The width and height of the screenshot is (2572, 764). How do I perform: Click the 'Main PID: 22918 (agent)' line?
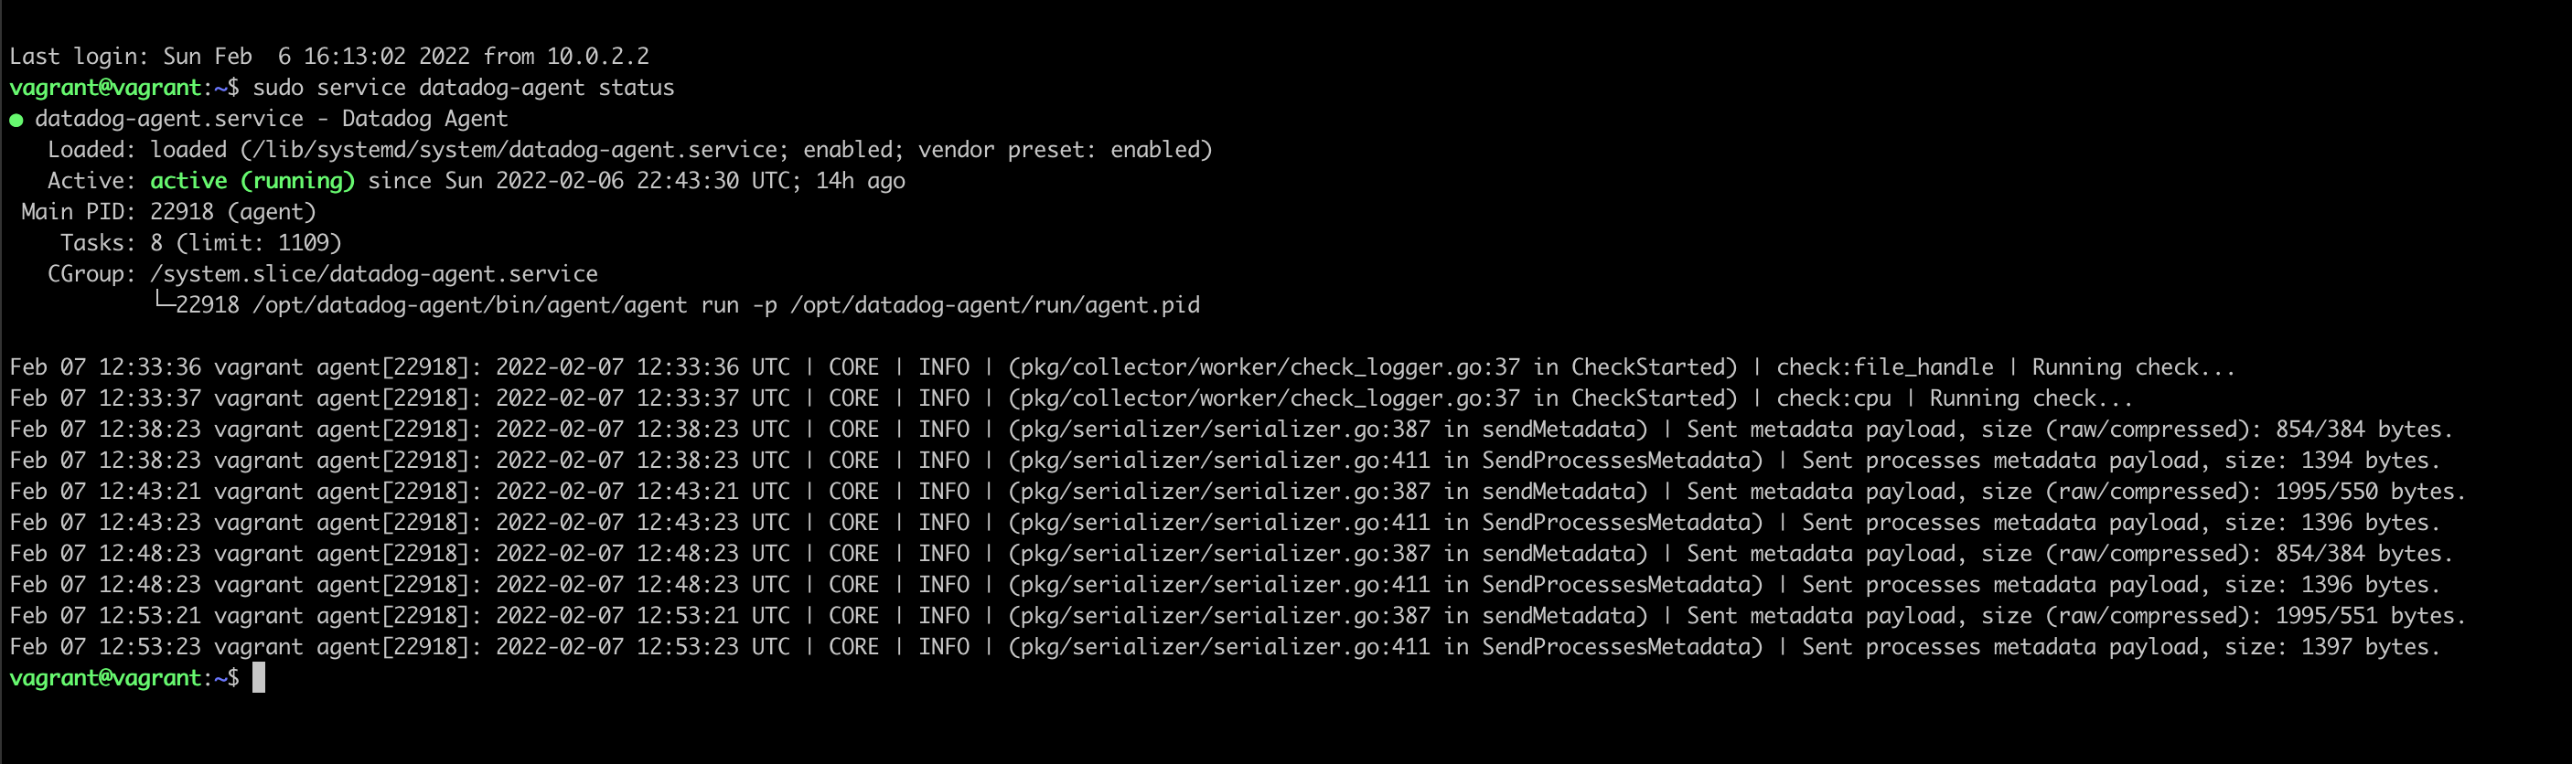click(168, 211)
